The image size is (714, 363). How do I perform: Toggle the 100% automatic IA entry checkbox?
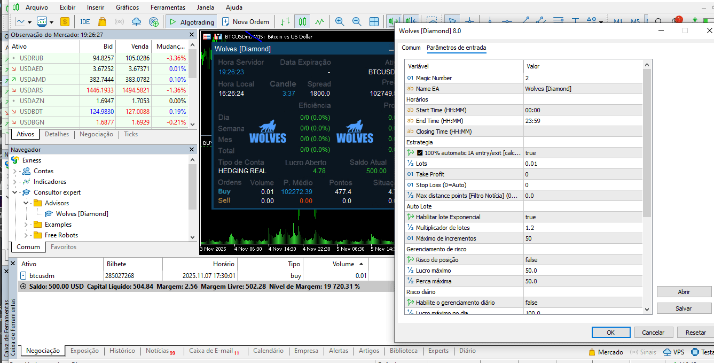tap(420, 153)
